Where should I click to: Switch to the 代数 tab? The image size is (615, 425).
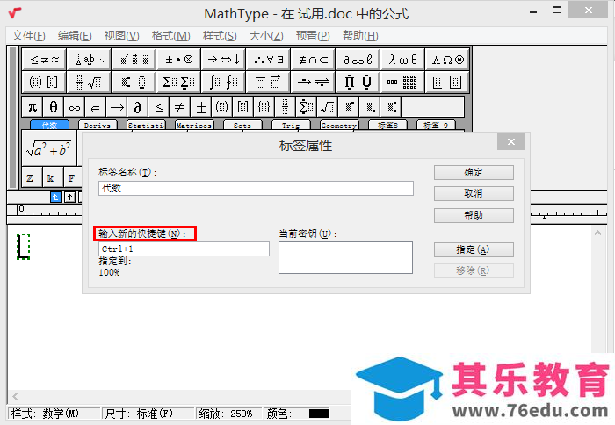[x=49, y=125]
